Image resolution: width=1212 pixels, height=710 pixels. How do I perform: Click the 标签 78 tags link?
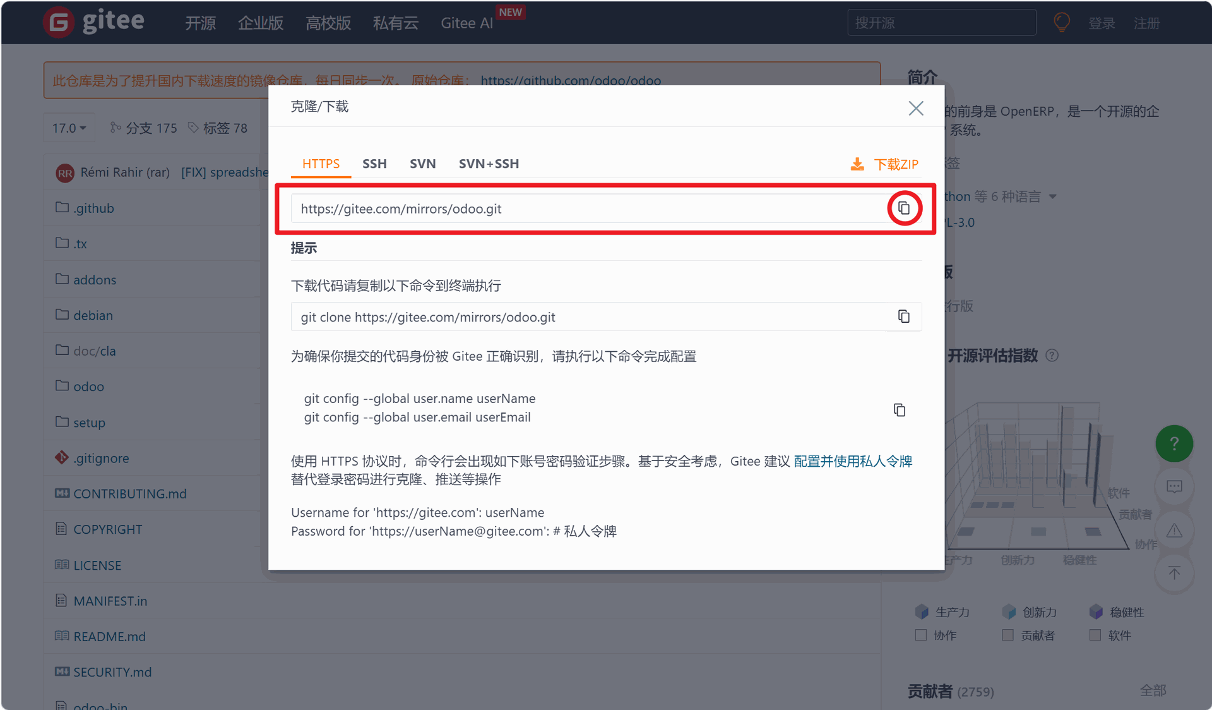[218, 128]
